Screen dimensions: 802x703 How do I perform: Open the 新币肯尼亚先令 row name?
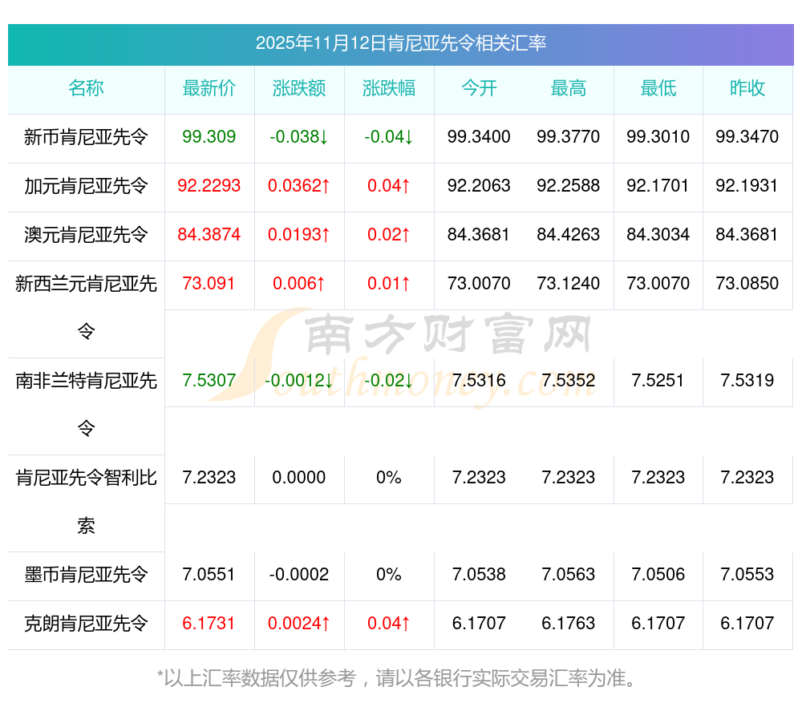click(x=86, y=137)
